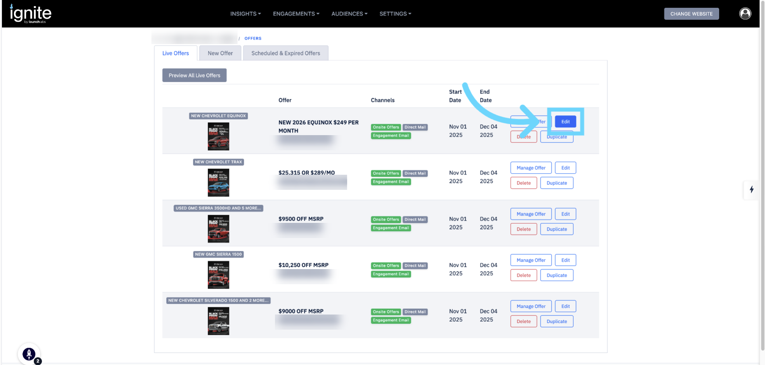The image size is (765, 365).
Task: Switch to the New Offer tab
Action: 220,53
